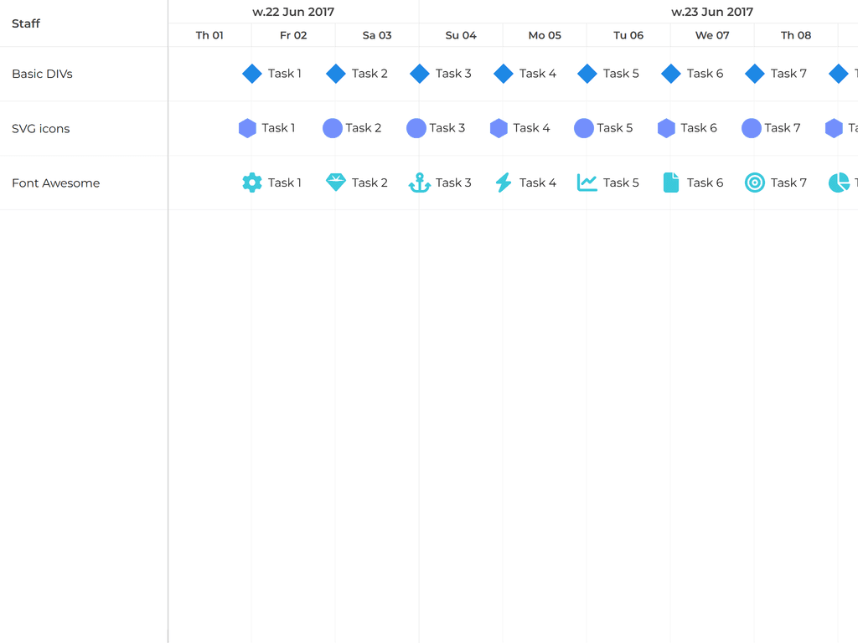Click the bullseye target icon for Task 7
The image size is (858, 643).
(755, 183)
